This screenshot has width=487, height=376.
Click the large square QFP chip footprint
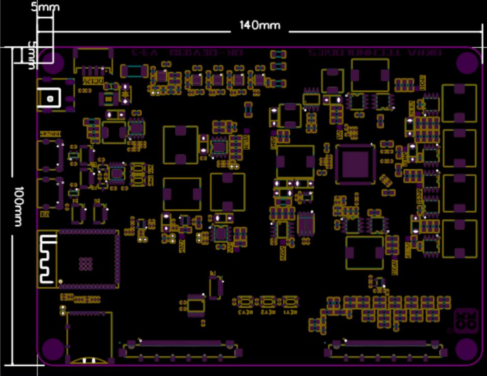click(356, 164)
